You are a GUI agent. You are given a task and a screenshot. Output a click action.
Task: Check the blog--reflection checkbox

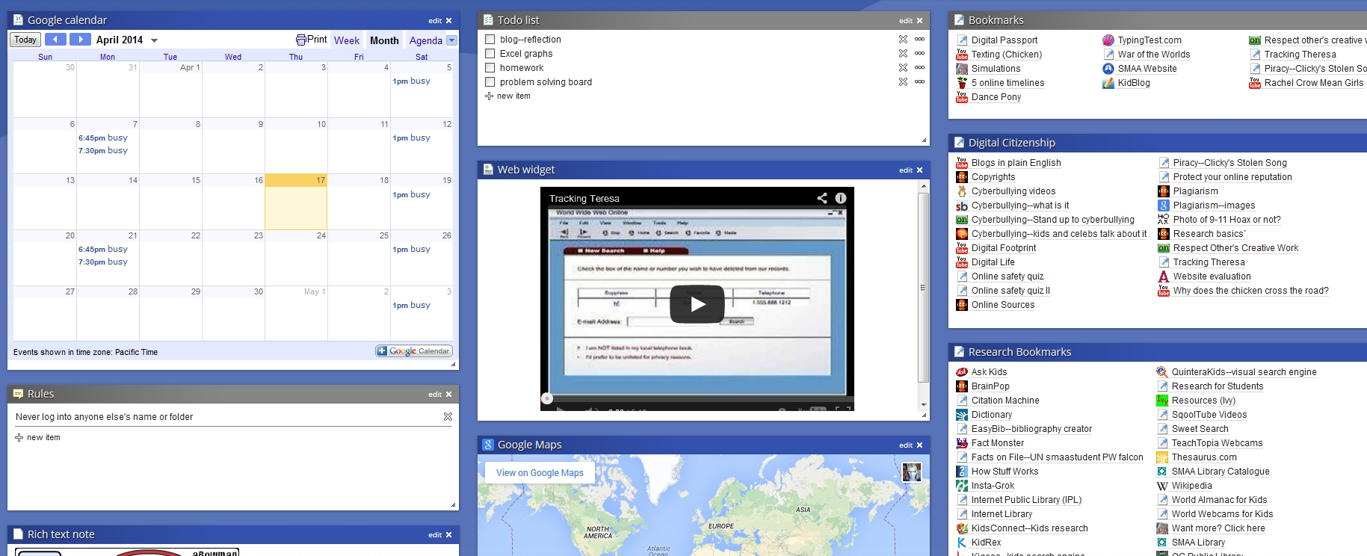[490, 40]
